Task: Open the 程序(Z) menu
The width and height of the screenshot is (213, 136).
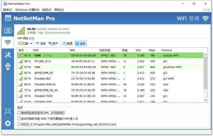Action: (8, 10)
